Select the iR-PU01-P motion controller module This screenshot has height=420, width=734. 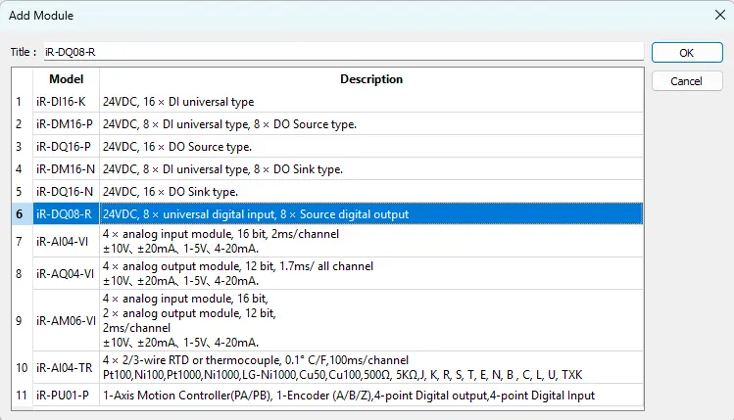coord(66,396)
